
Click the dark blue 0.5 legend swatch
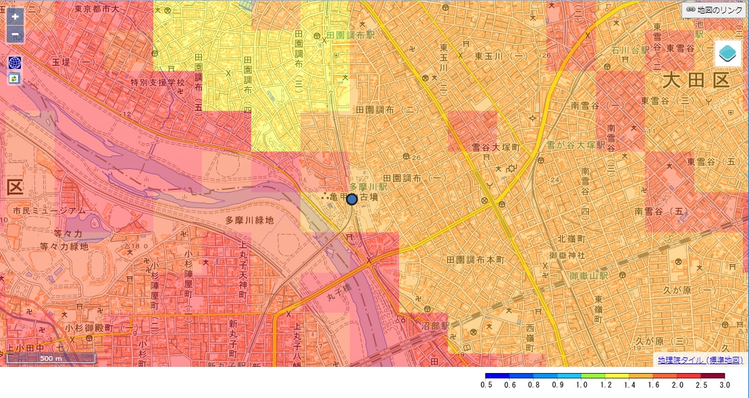click(497, 376)
